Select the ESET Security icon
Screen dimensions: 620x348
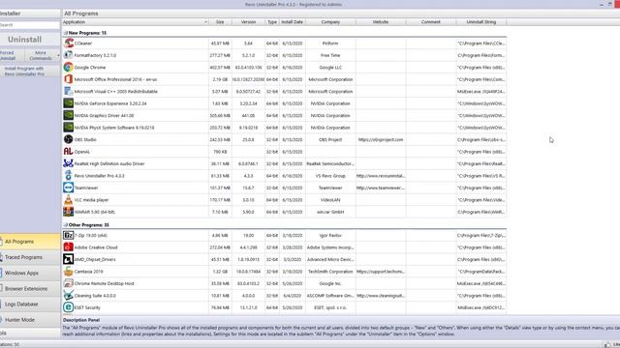(x=69, y=307)
